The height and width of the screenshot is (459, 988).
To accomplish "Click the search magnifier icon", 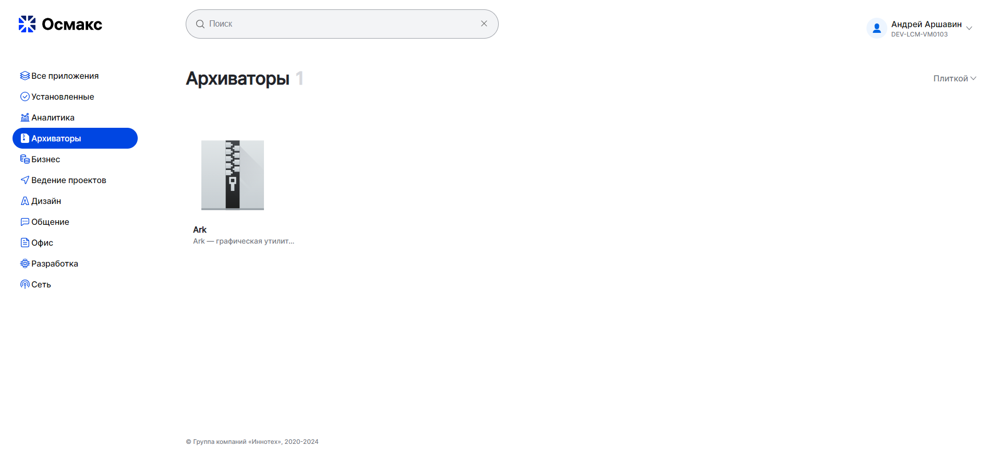I will pyautogui.click(x=200, y=24).
